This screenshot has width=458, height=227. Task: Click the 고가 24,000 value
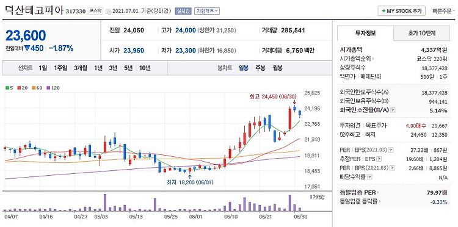pyautogui.click(x=186, y=30)
